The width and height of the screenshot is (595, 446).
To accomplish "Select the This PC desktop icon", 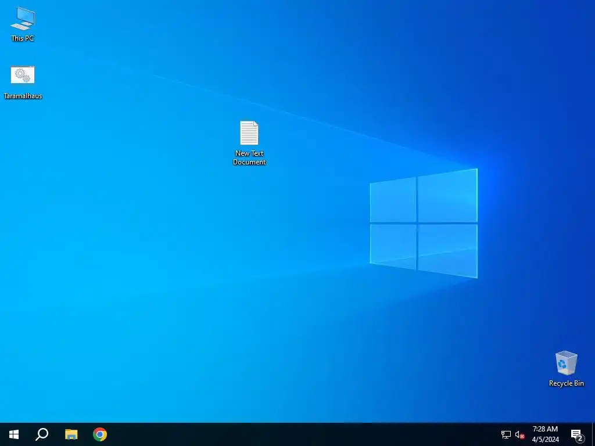I will point(23,23).
